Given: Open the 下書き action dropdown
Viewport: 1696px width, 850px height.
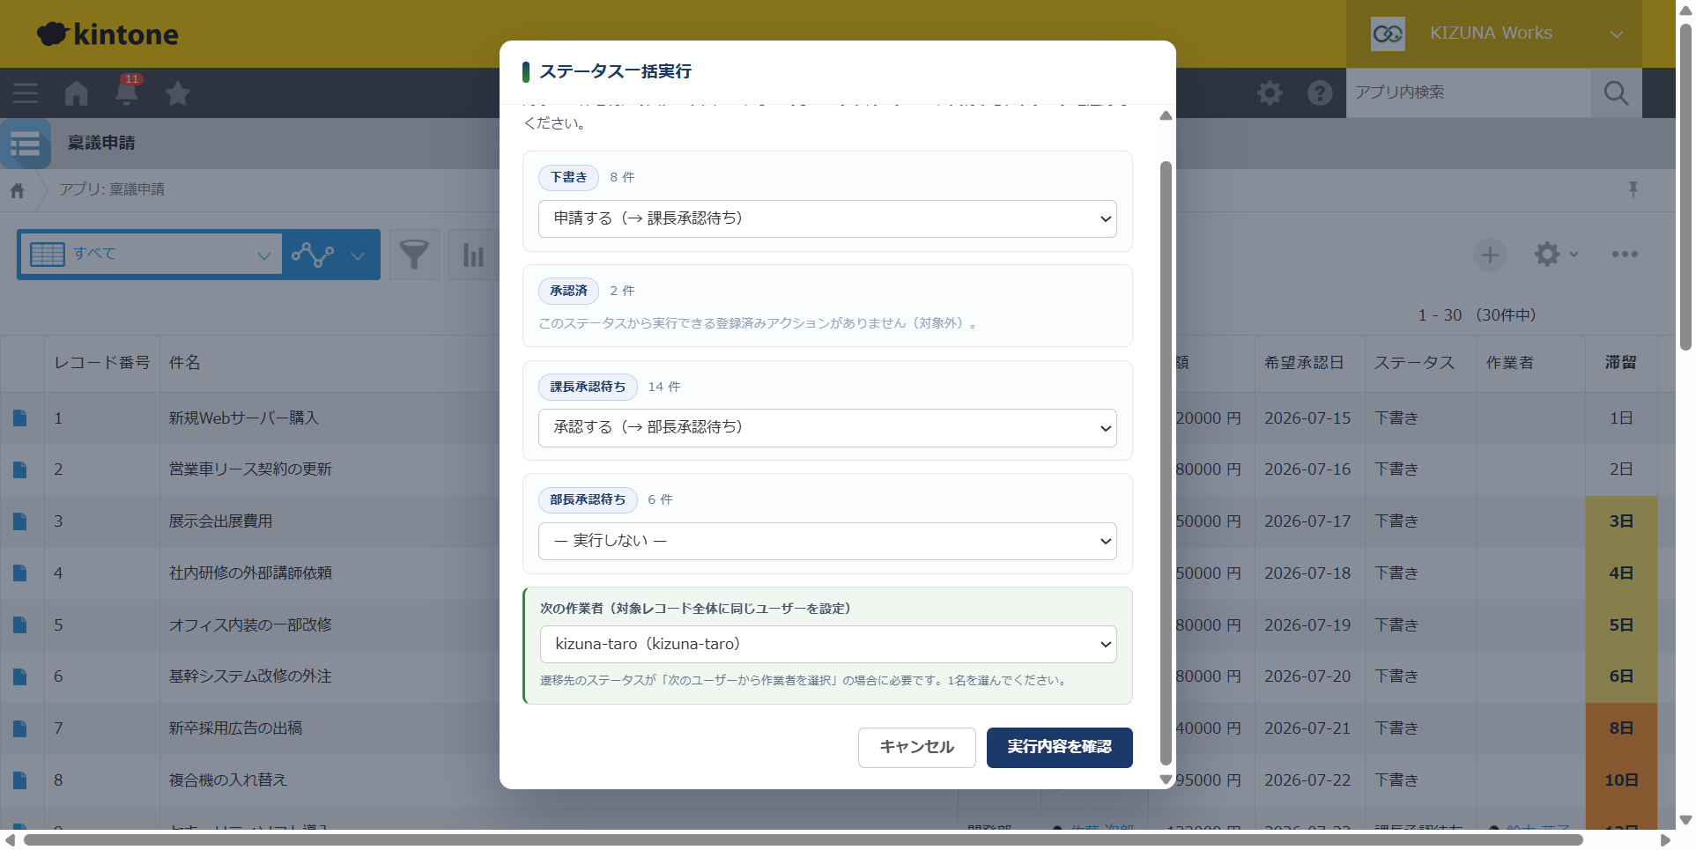Looking at the screenshot, I should (x=827, y=218).
